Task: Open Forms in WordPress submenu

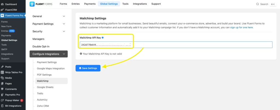Action: [4, 22]
